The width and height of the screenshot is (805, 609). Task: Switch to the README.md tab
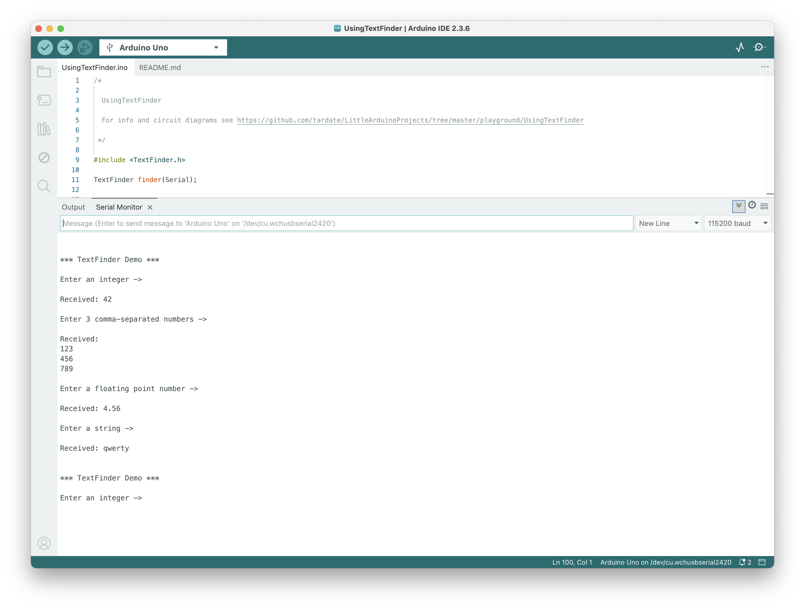(x=160, y=67)
